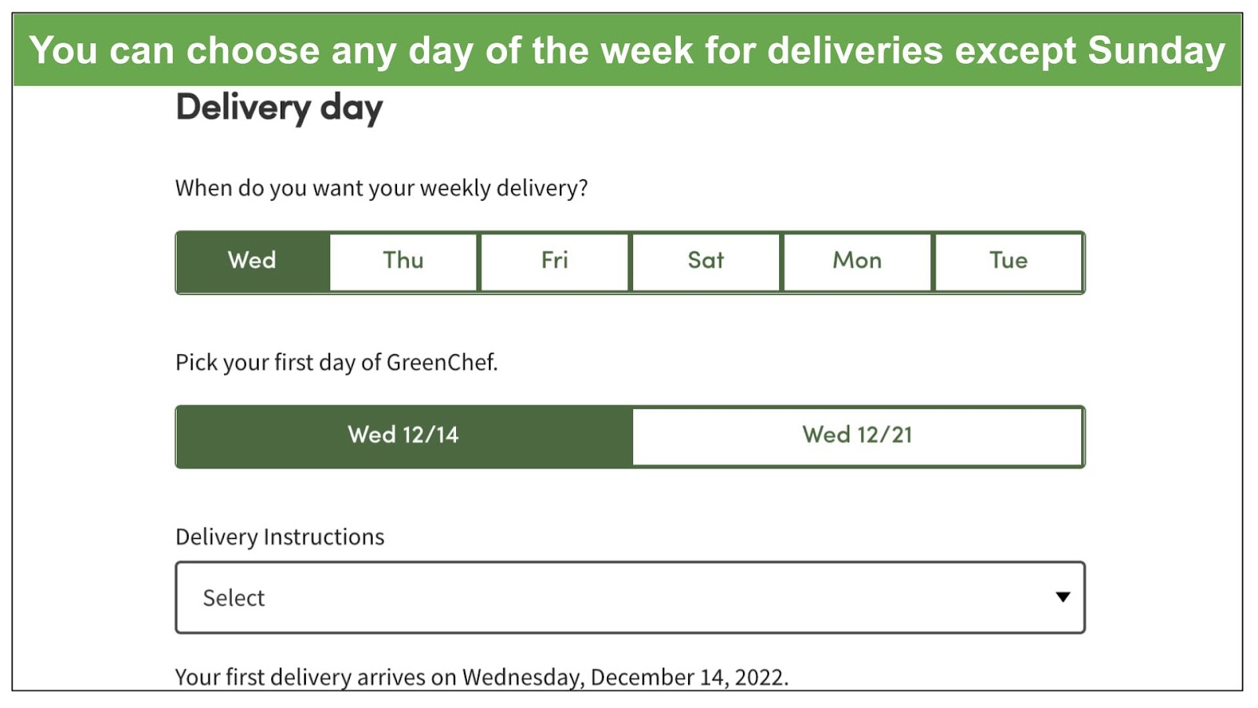Click the Pick your first day label
1258x708 pixels.
(x=337, y=363)
